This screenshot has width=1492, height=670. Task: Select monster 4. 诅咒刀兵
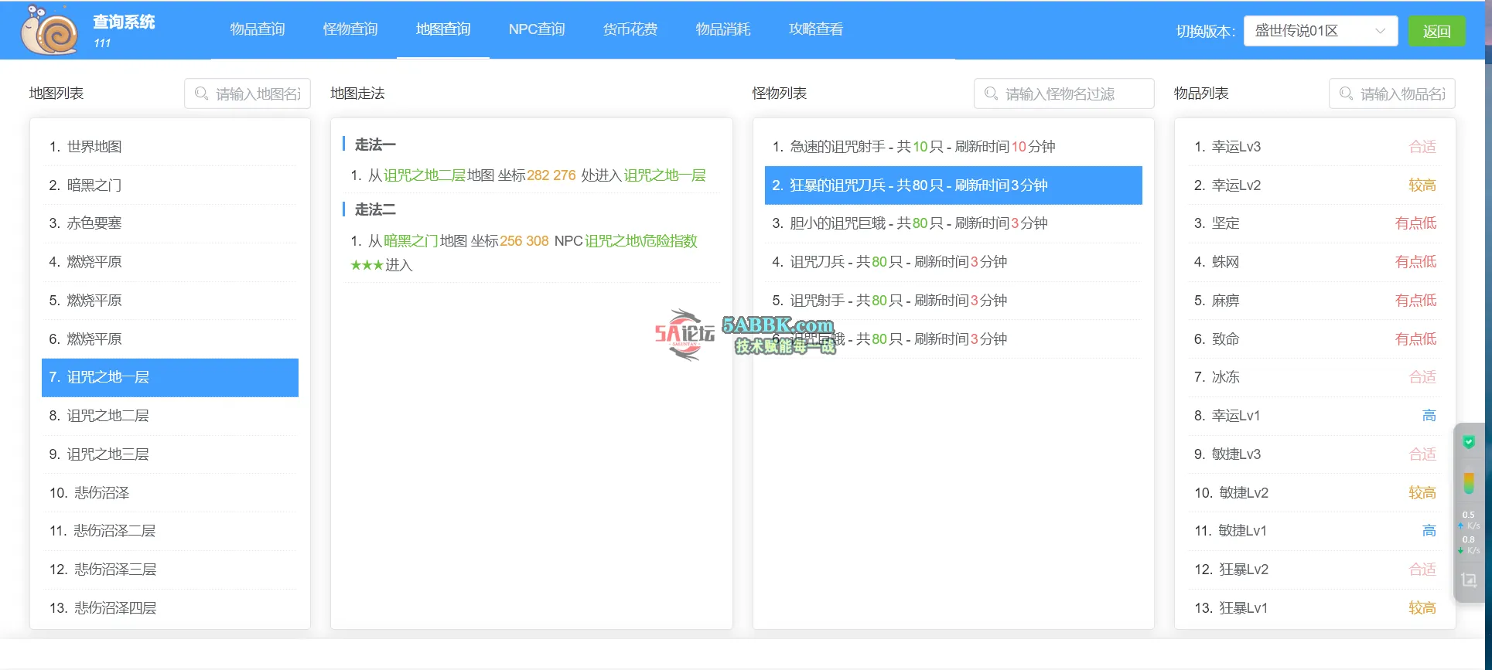pyautogui.click(x=954, y=262)
